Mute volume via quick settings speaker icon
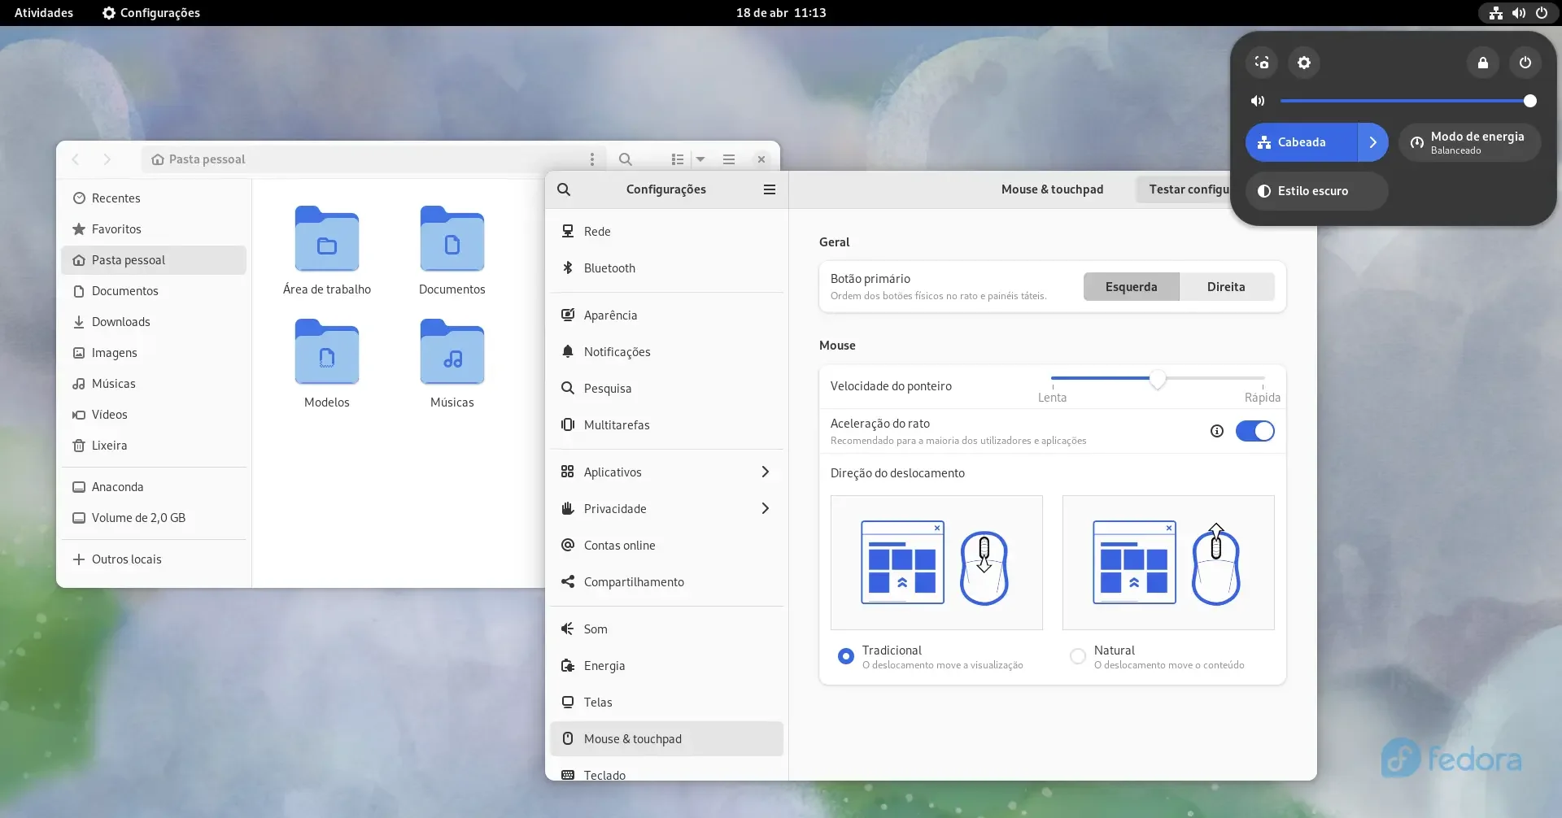 coord(1258,101)
